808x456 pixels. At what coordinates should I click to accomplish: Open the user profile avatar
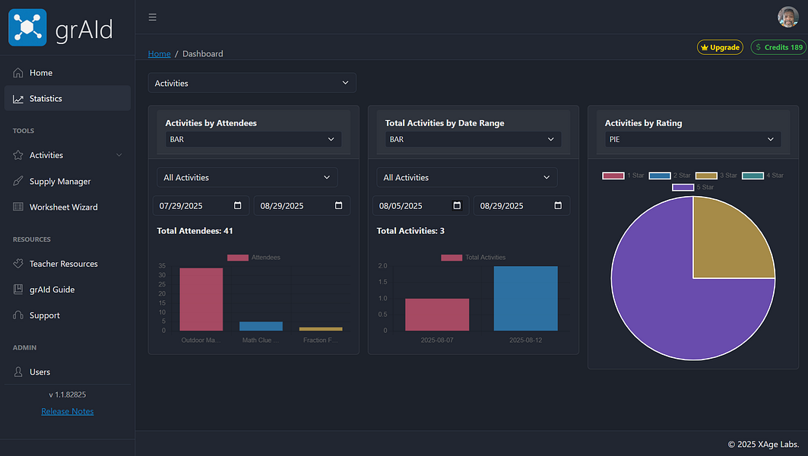coord(788,17)
